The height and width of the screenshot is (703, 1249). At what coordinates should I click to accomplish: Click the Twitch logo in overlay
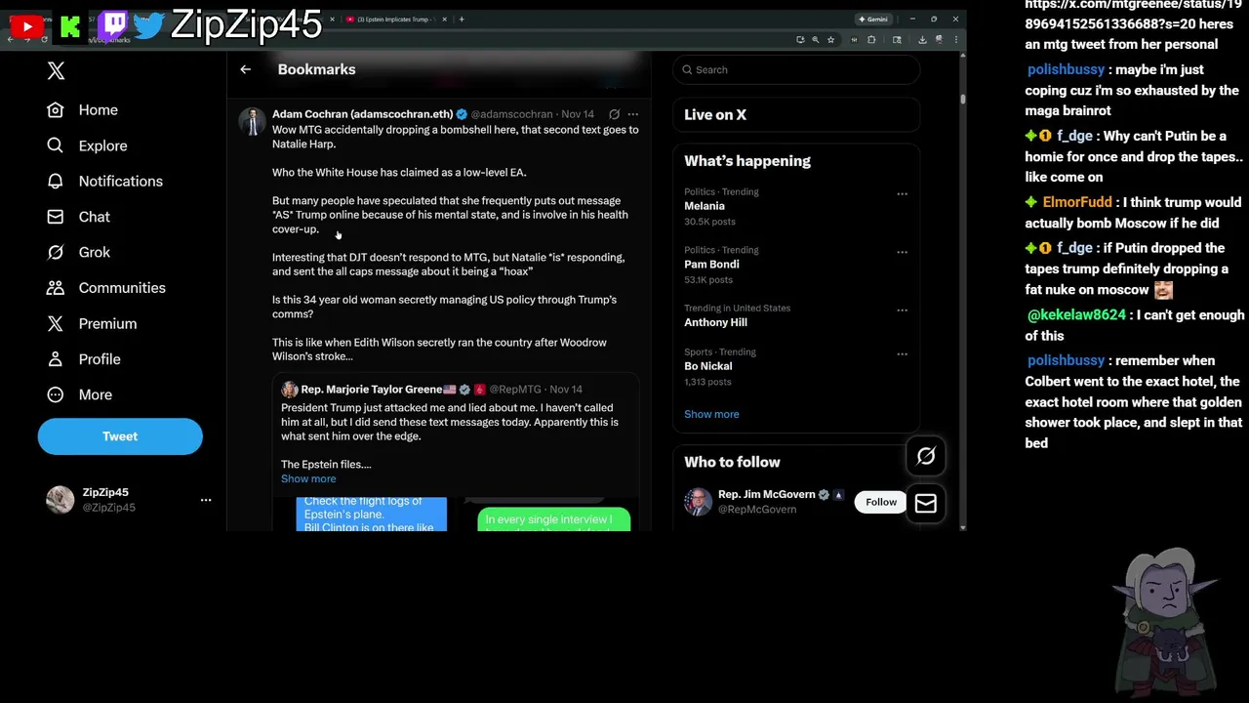pos(113,24)
